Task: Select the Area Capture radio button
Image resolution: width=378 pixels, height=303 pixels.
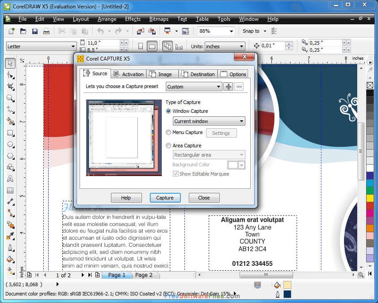Action: click(x=168, y=146)
